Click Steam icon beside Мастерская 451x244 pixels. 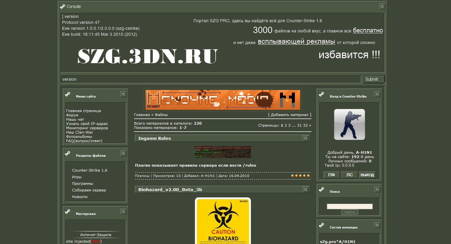68,212
